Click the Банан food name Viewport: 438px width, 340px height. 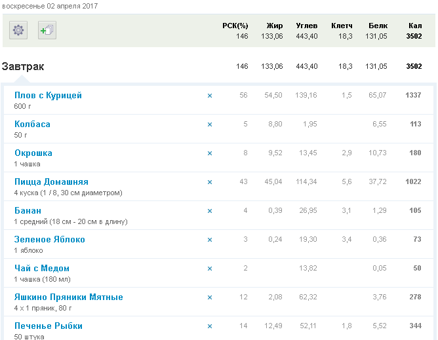tap(28, 211)
